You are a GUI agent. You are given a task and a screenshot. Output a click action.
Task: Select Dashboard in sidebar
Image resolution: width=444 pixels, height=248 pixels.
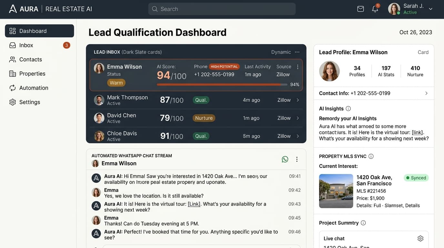tap(39, 31)
